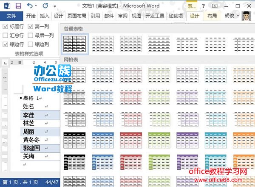The image size is (255, 187).
Task: Open the 胡俊 account dropdown
Action: [x=232, y=16]
